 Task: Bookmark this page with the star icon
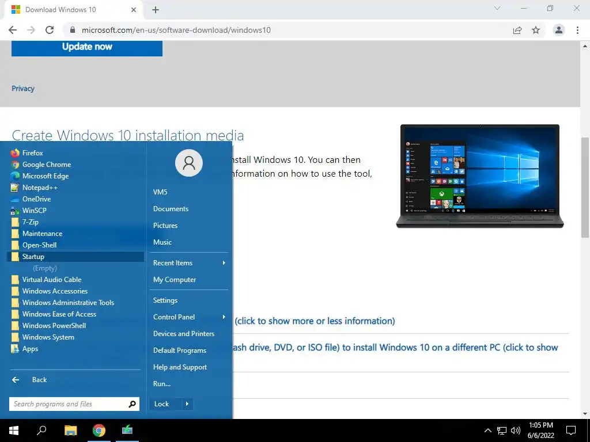coord(536,30)
